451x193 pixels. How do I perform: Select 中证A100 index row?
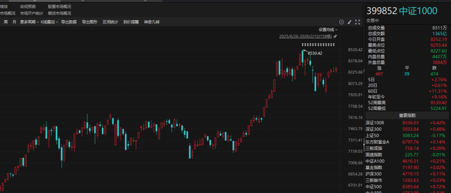tap(407, 161)
